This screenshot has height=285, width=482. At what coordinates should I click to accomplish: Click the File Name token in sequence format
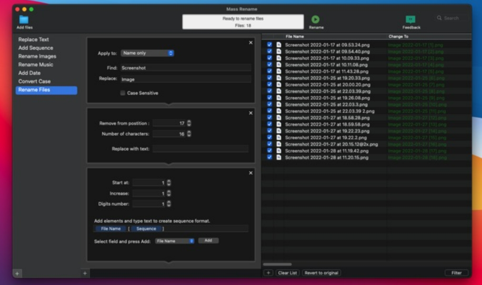tap(110, 229)
